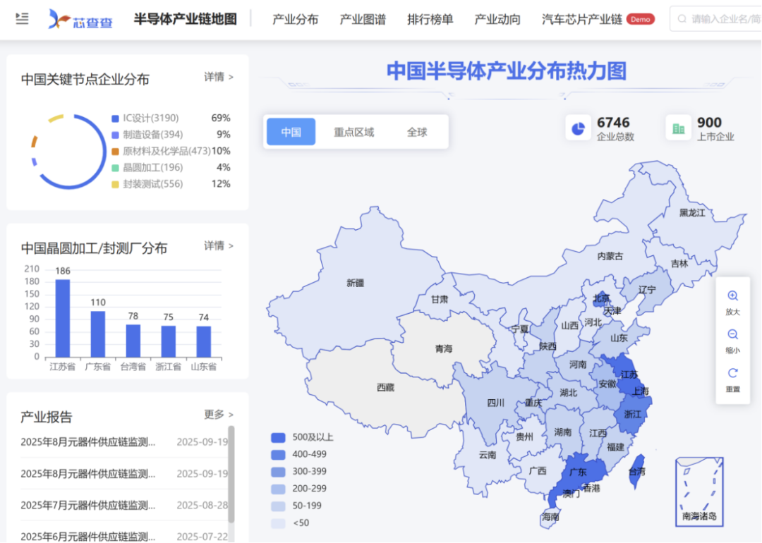The width and height of the screenshot is (762, 543).
Task: Open 产业分布 menu
Action: [296, 20]
